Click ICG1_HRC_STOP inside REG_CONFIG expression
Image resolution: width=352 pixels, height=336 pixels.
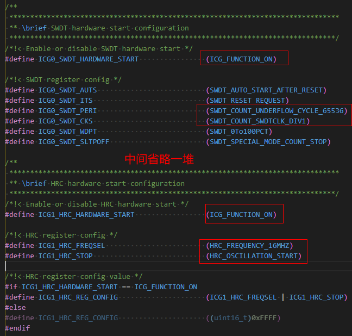pyautogui.click(x=316, y=297)
